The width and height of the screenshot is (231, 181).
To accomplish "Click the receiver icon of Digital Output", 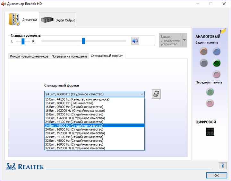I will point(47,20).
